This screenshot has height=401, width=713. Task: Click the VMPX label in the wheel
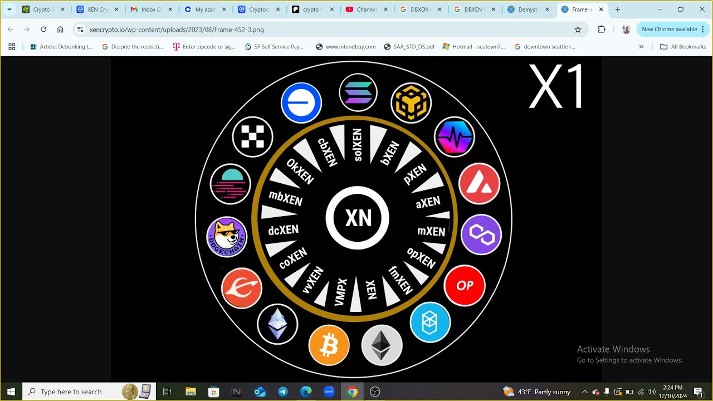[340, 292]
